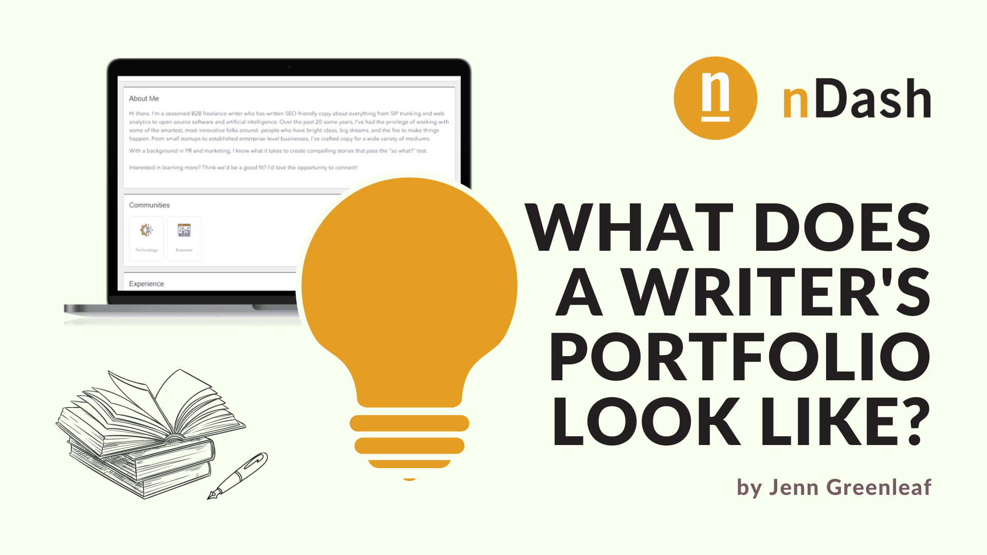
Task: Click the fountain pen illustration
Action: point(237,476)
